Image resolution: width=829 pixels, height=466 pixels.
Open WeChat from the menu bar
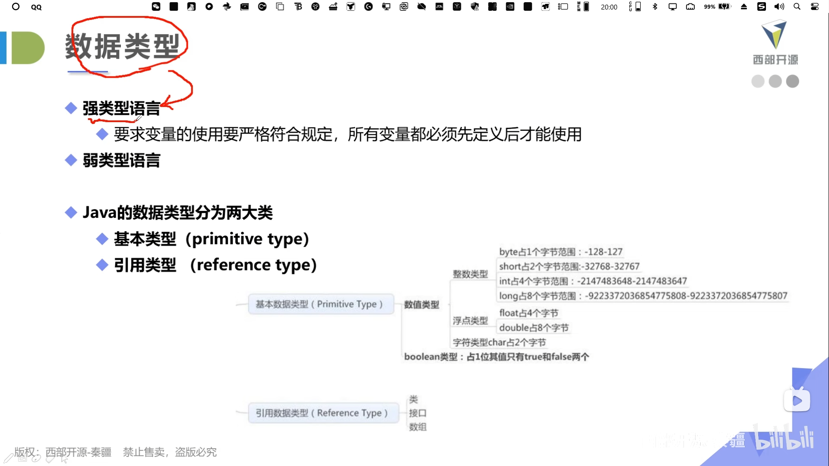pyautogui.click(x=156, y=6)
